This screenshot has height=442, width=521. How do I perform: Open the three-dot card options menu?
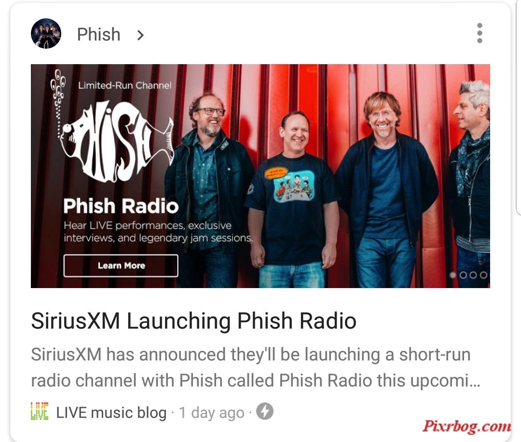point(479,33)
